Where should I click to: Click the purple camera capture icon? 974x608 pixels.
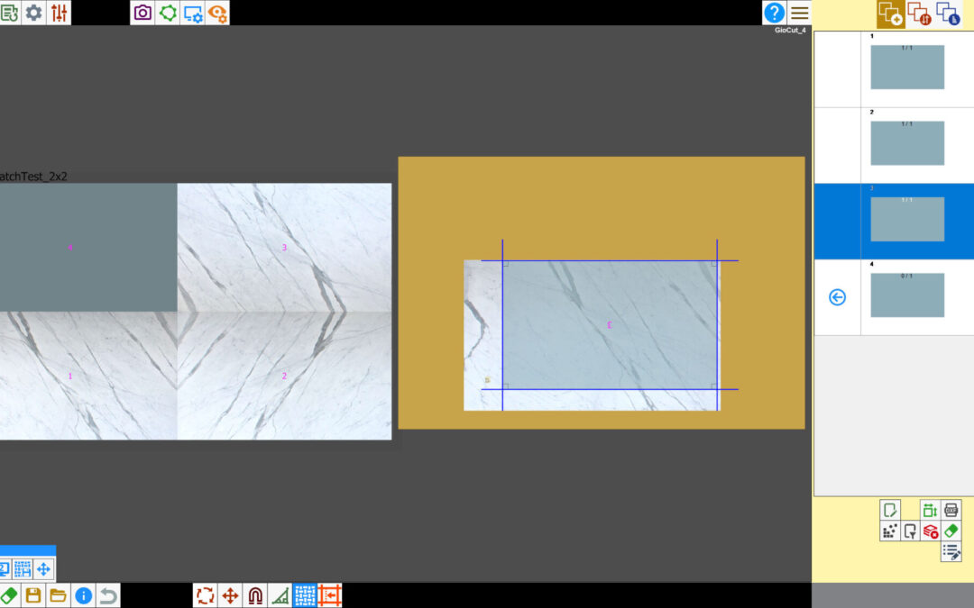pos(142,13)
